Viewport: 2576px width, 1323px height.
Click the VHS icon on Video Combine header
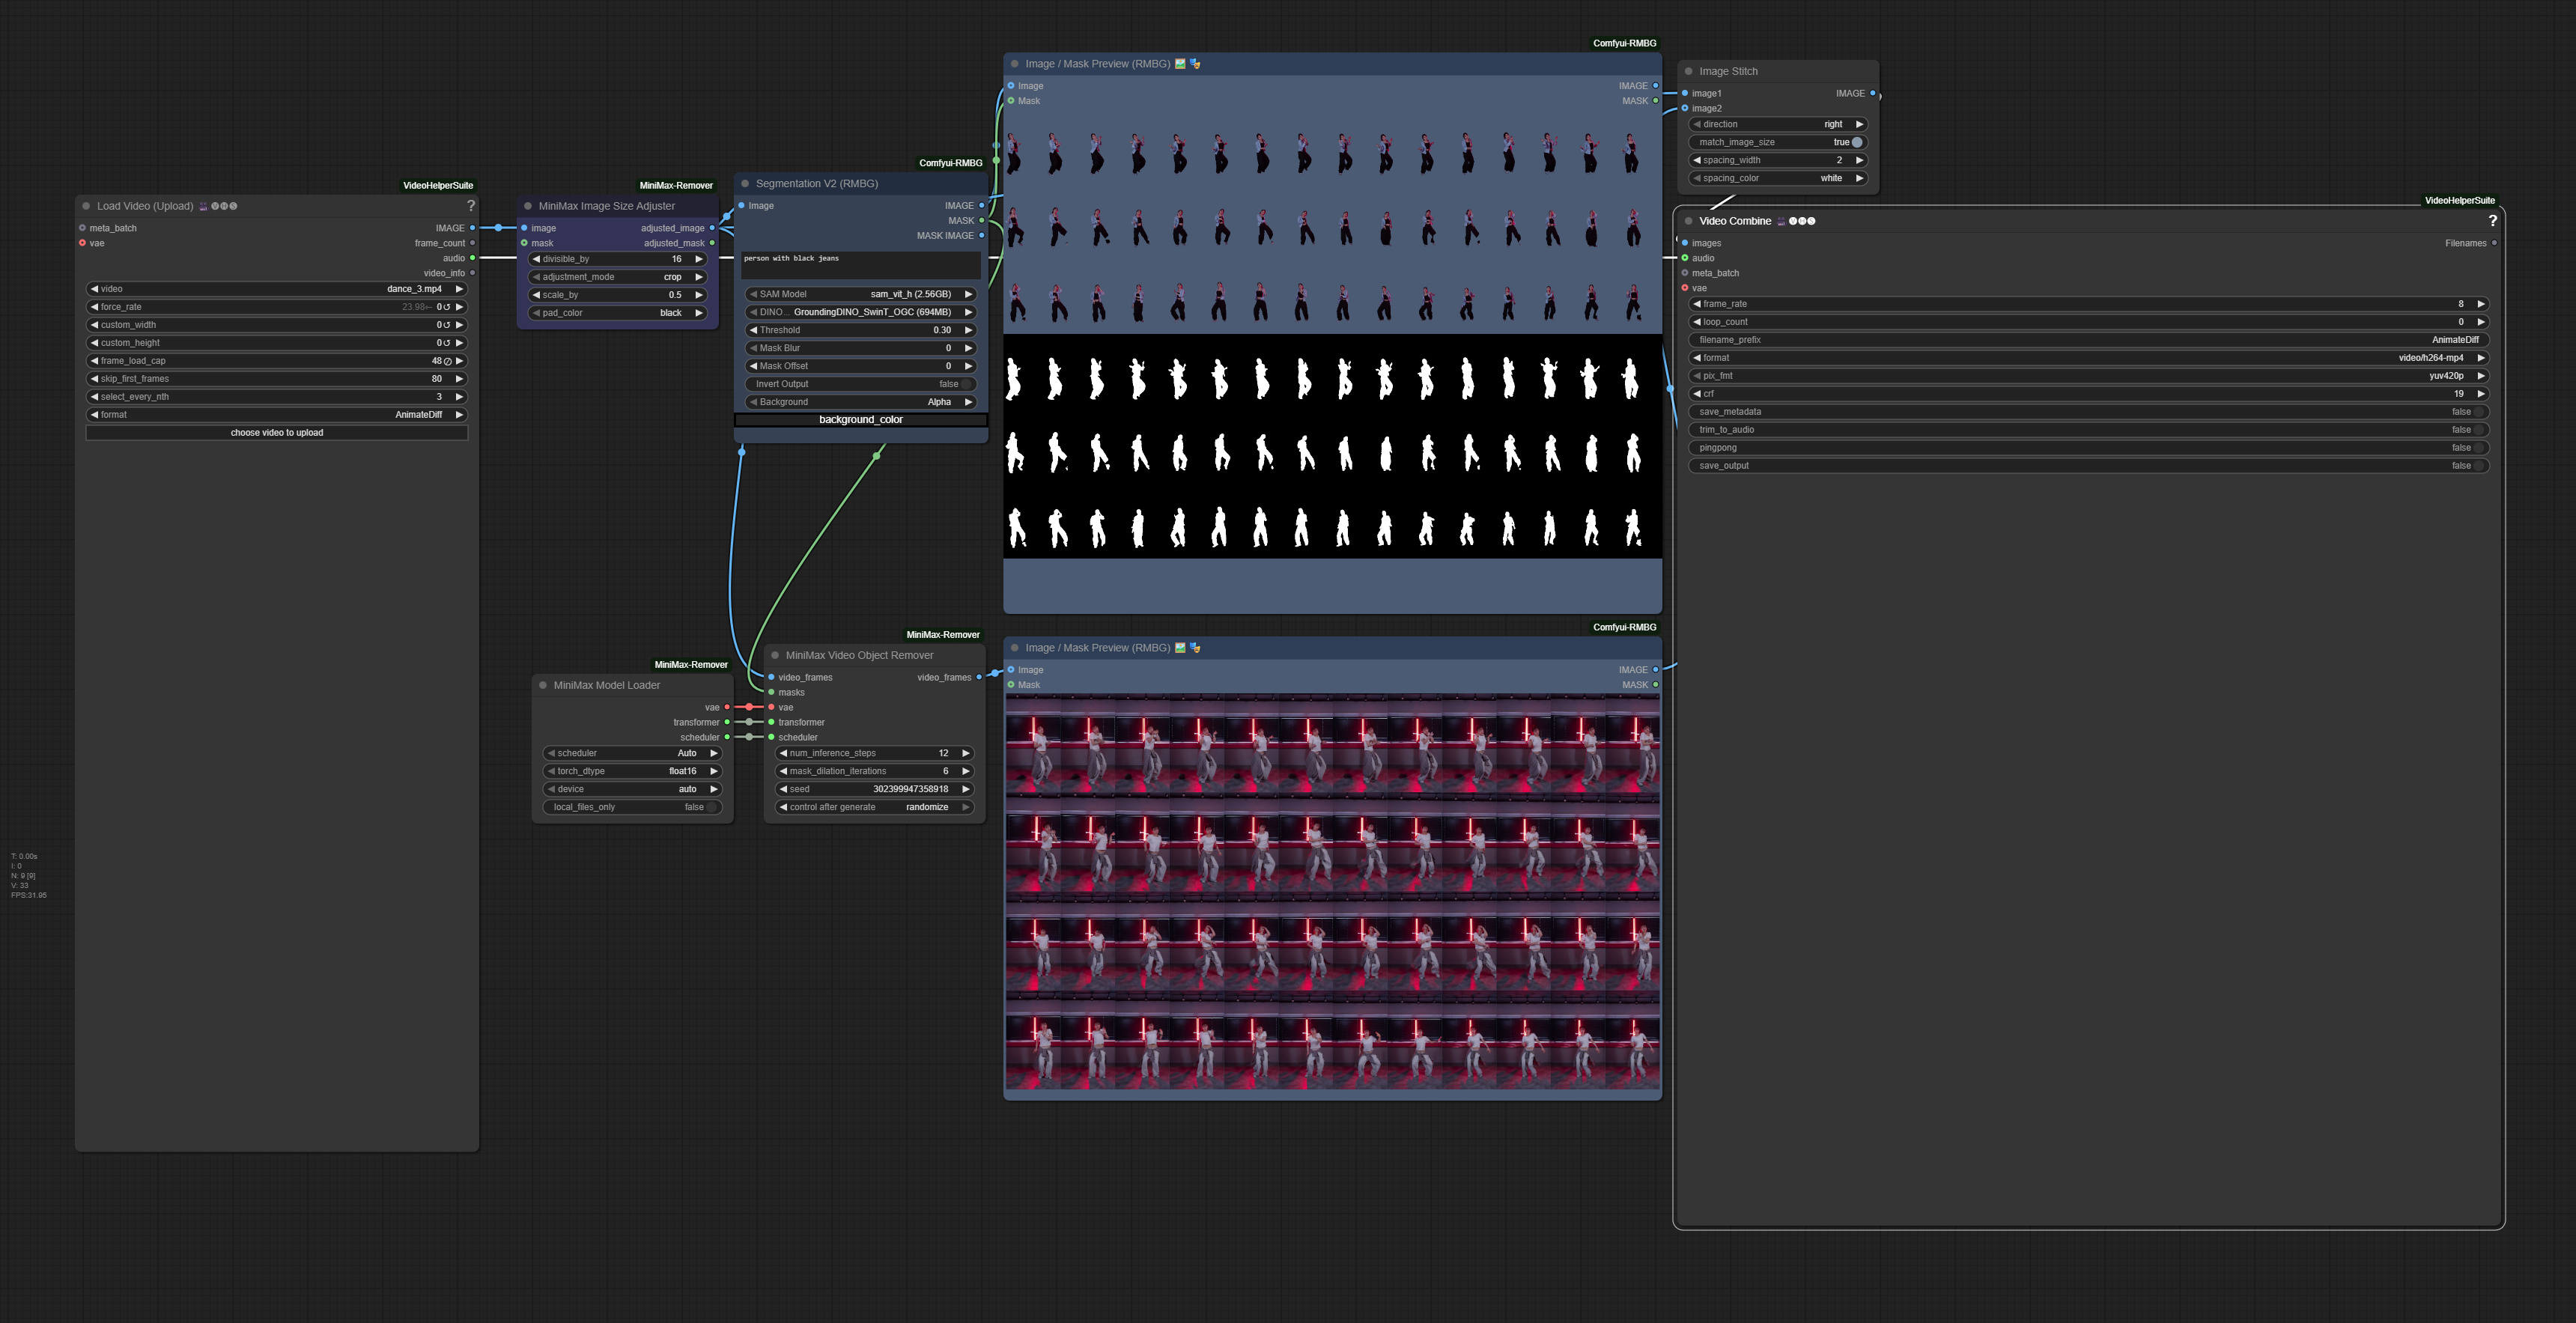click(1801, 221)
